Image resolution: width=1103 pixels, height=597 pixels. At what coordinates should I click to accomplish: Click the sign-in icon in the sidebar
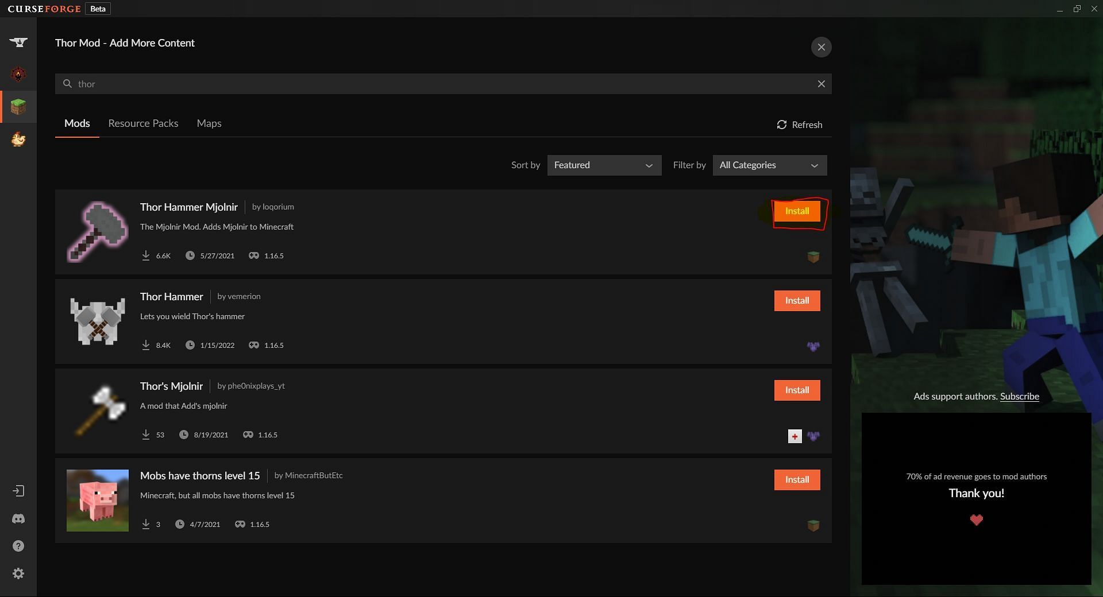18,491
